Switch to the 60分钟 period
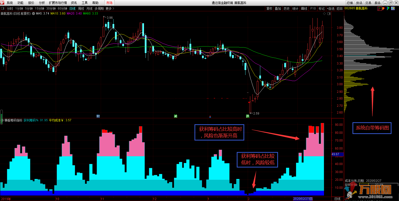This screenshot has width=399, height=201. click(x=62, y=8)
